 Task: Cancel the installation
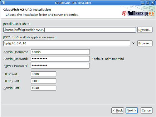coord(147,110)
